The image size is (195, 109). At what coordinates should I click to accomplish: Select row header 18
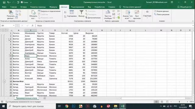(11, 81)
